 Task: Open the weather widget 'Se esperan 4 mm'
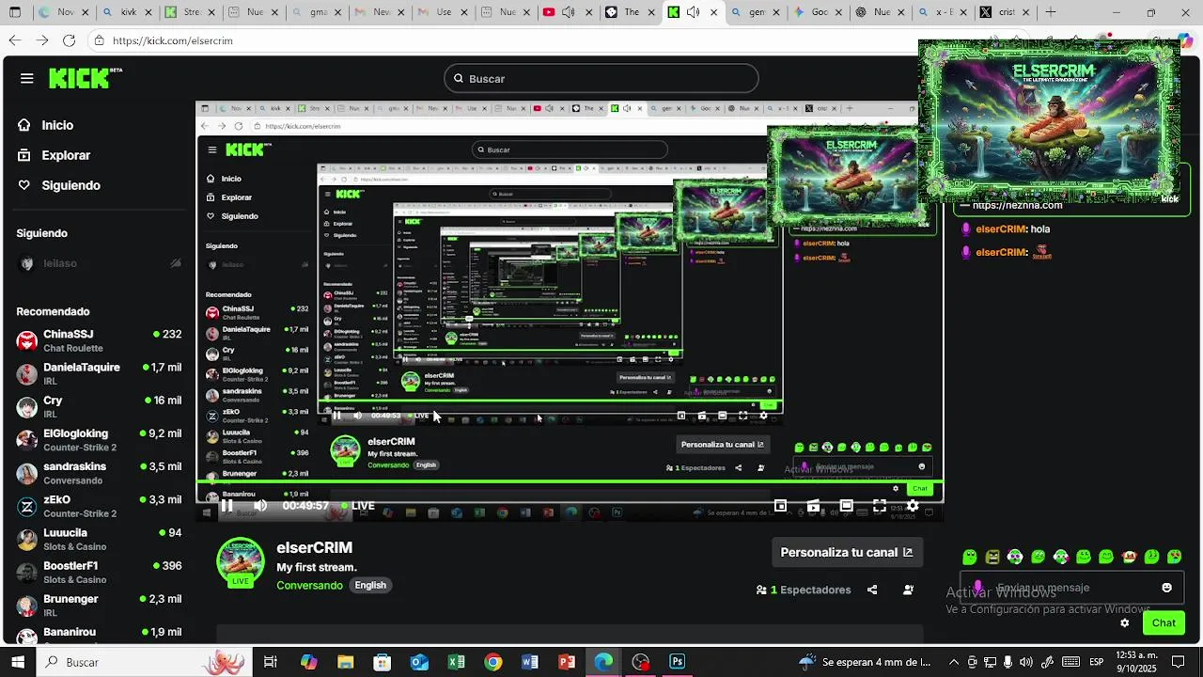[x=866, y=662]
